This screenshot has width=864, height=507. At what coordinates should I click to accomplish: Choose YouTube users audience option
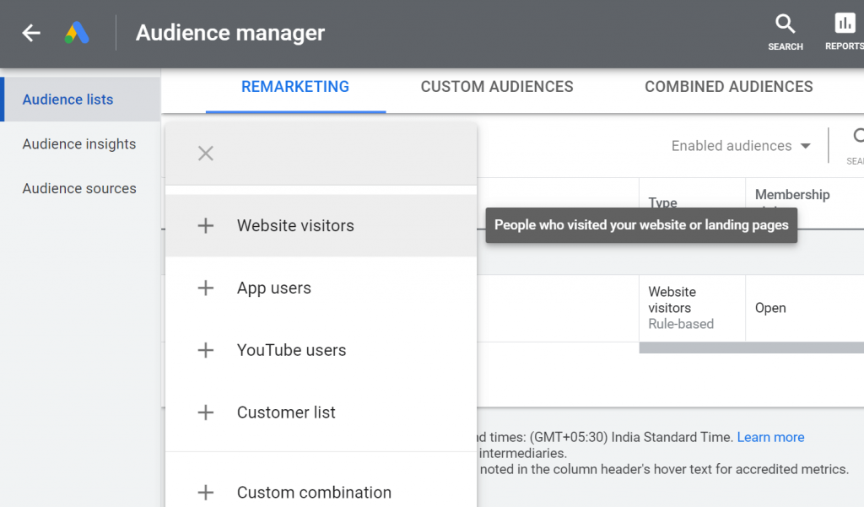(321, 350)
